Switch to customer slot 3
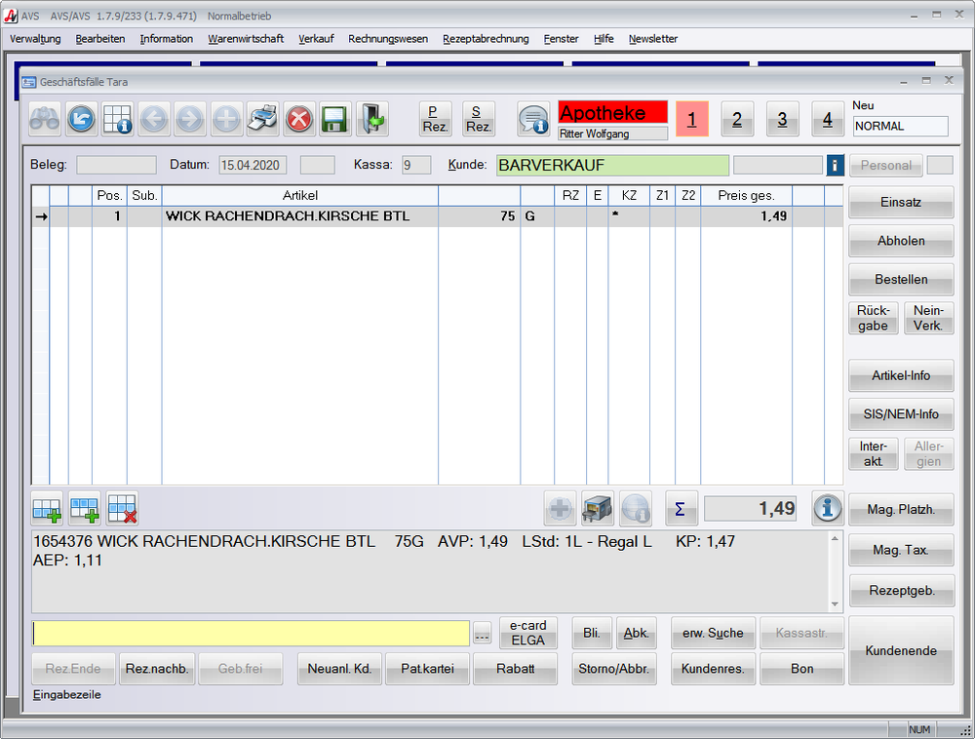The image size is (975, 739). (x=782, y=119)
